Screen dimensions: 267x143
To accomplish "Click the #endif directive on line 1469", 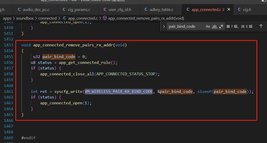I will click(x=28, y=138).
